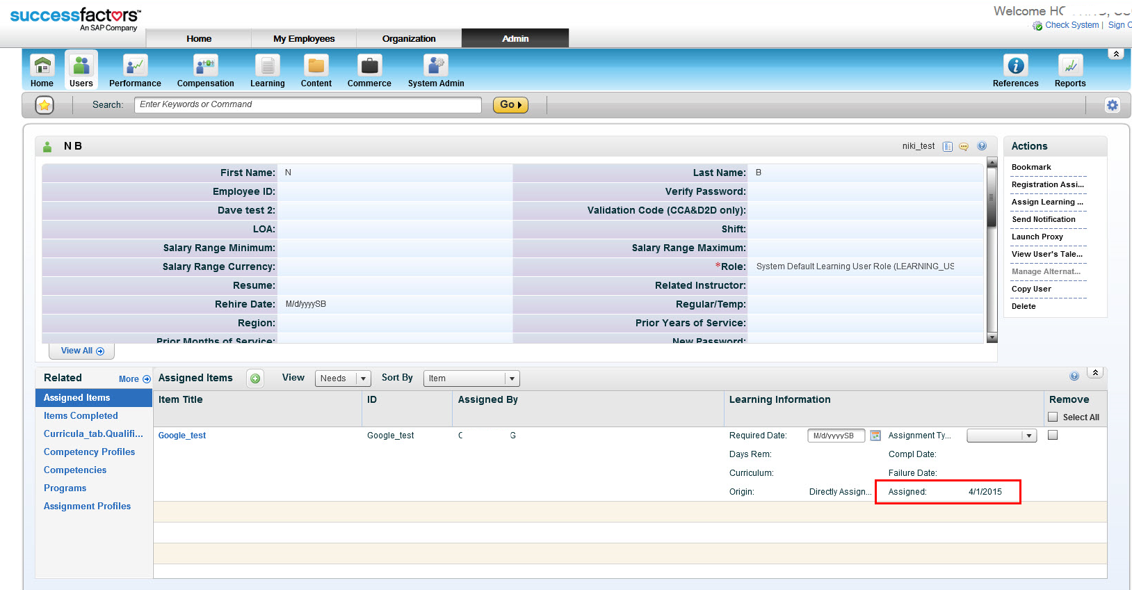Collapse the Assigned Items panel chevron

click(x=1095, y=373)
